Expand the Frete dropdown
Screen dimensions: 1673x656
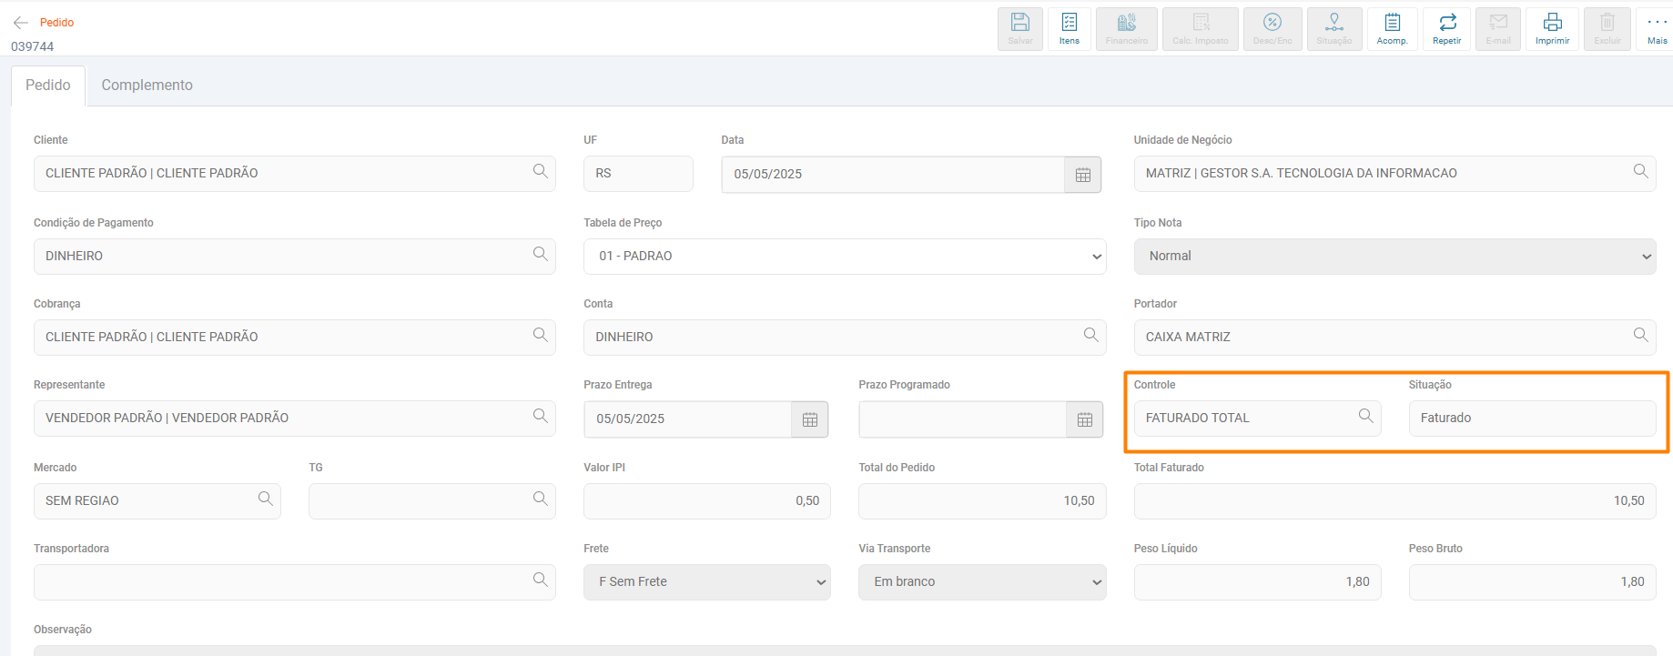[706, 582]
